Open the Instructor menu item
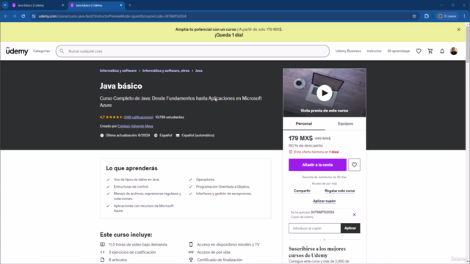 point(374,51)
